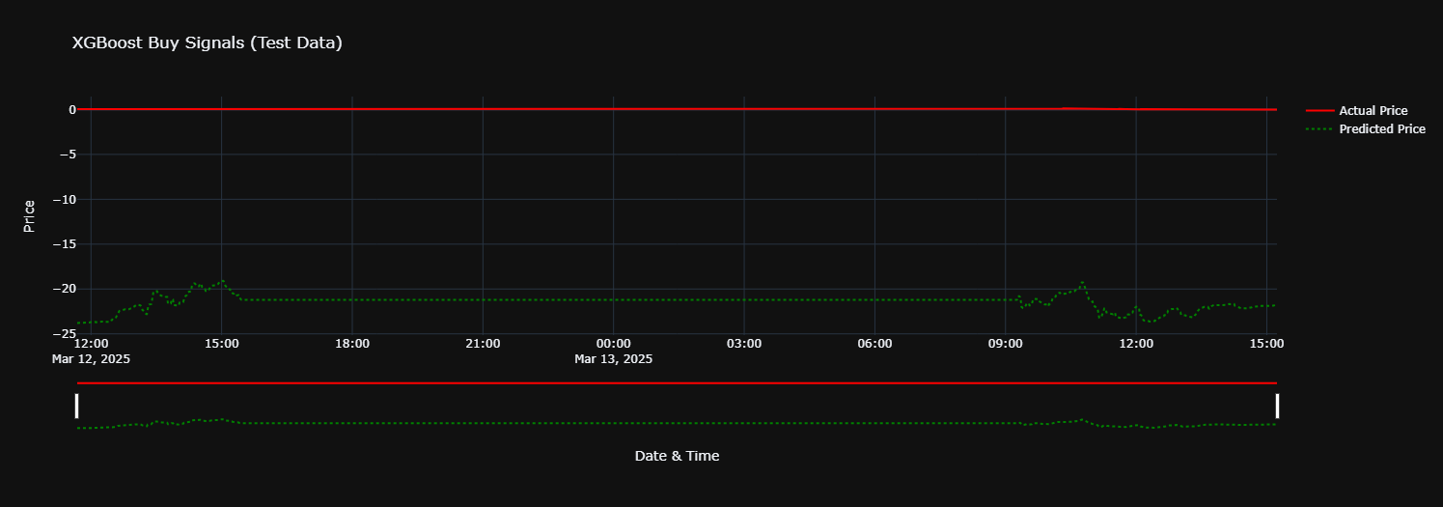
Task: Click the green dotted swatch in the legend
Action: (1319, 129)
